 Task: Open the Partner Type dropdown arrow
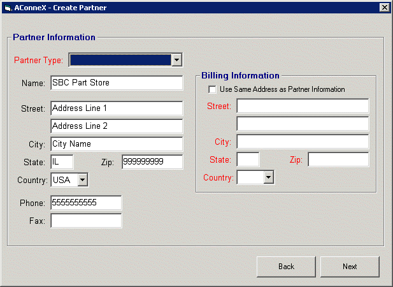[x=176, y=60]
